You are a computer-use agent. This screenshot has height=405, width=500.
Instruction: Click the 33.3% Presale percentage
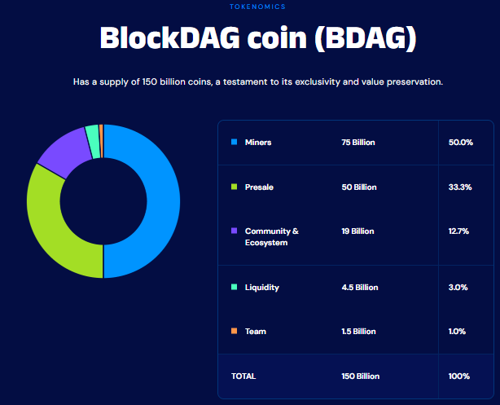[x=460, y=187]
